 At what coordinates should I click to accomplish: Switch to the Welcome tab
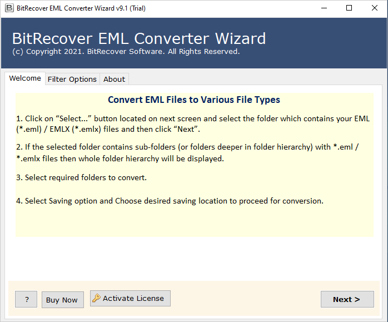point(25,78)
